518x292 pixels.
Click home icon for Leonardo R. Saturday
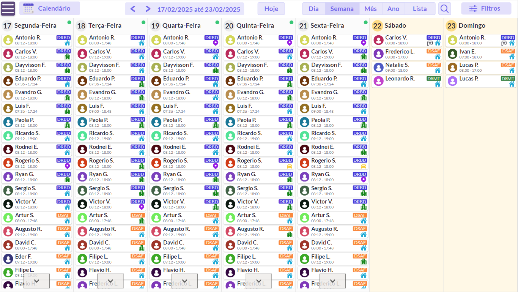438,84
